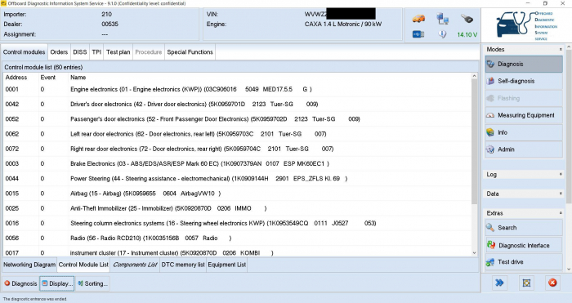
Task: Switch to Control modules tab
Action: coord(24,52)
